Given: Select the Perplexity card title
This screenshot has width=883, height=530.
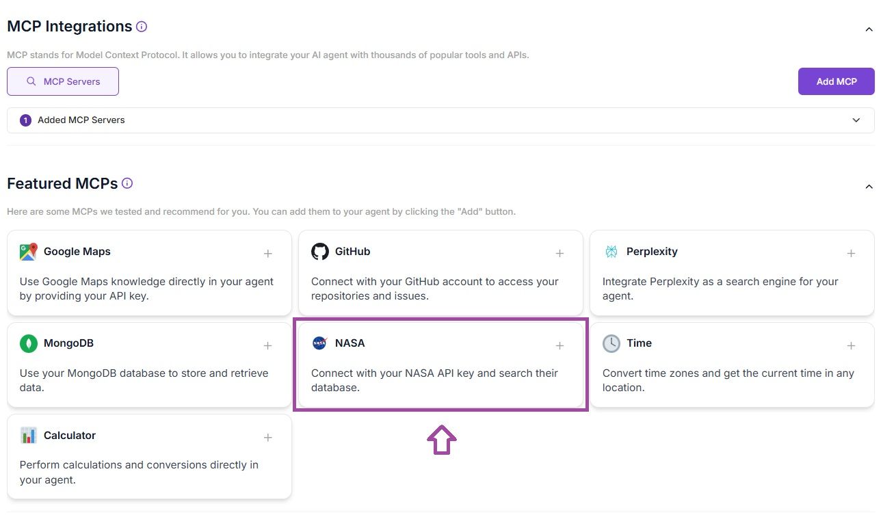Looking at the screenshot, I should click(652, 252).
